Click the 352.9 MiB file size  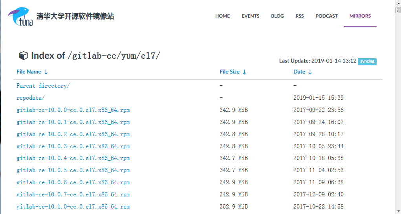pos(233,207)
